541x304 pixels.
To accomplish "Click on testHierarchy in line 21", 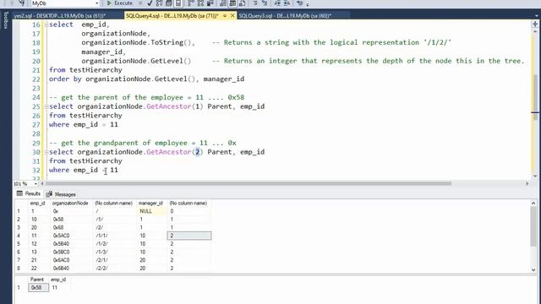I will pyautogui.click(x=96, y=70).
